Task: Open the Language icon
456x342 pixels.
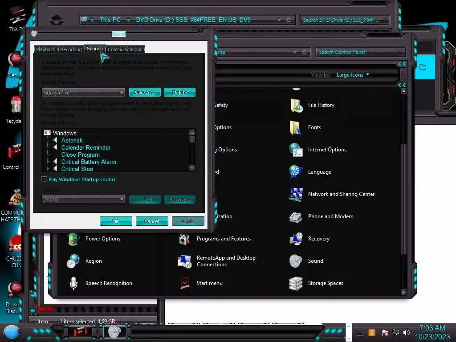Action: tap(296, 172)
